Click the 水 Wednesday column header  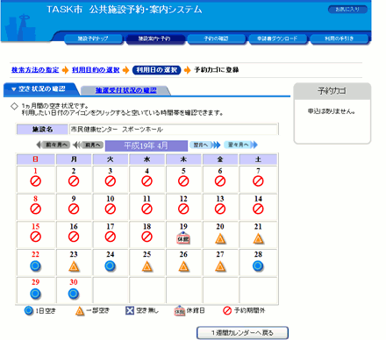pos(147,159)
